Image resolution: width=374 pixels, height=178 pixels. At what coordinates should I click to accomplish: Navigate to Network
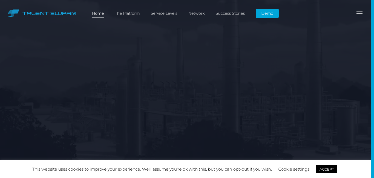(196, 13)
